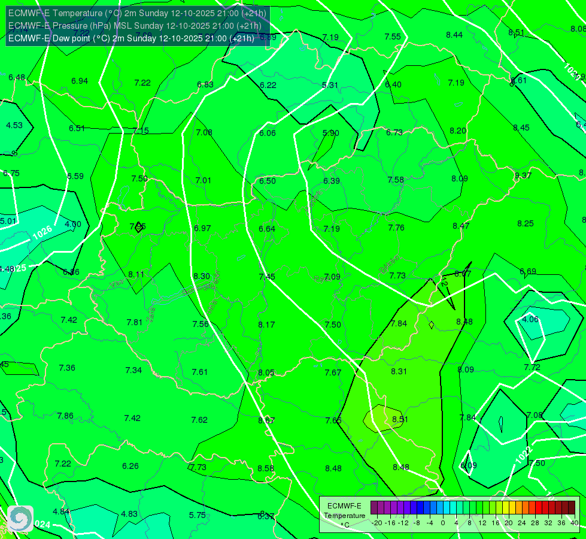Click the 5.31 temperature value
Viewport: 586px width, 539px height.
pyautogui.click(x=330, y=85)
